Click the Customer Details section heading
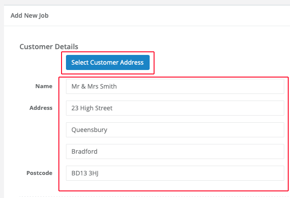 pyautogui.click(x=49, y=47)
